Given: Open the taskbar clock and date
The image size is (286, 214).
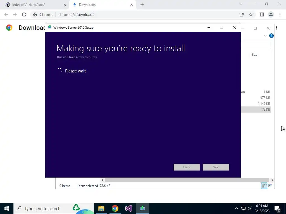Looking at the screenshot, I should coord(262,208).
